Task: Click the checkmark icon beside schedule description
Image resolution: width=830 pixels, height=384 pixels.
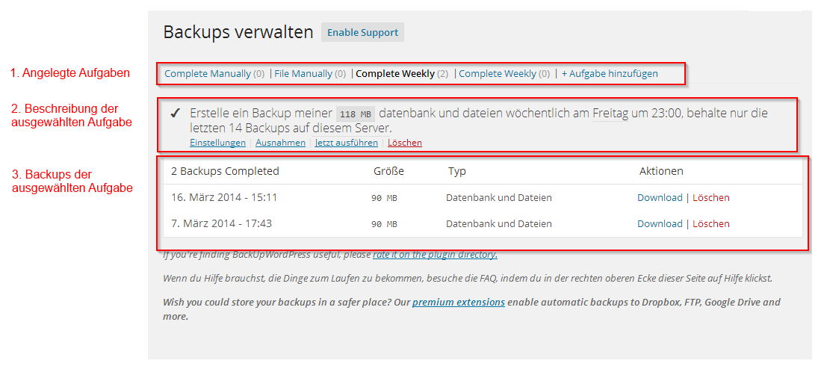Action: click(x=176, y=114)
